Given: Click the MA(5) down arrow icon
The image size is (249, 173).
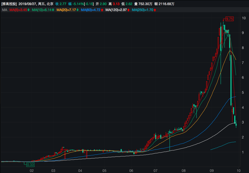Looking at the screenshot, I should coord(29,10).
